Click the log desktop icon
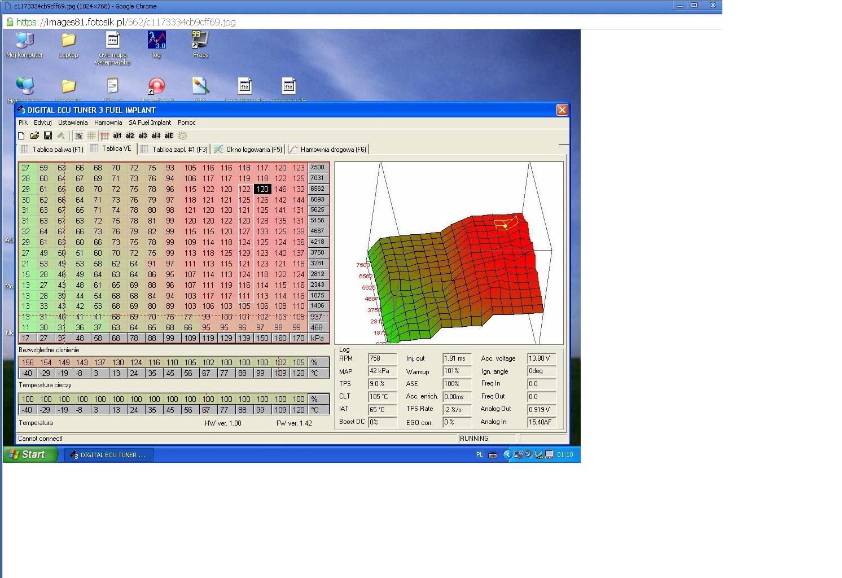Viewport: 842px width, 578px height. (x=156, y=45)
